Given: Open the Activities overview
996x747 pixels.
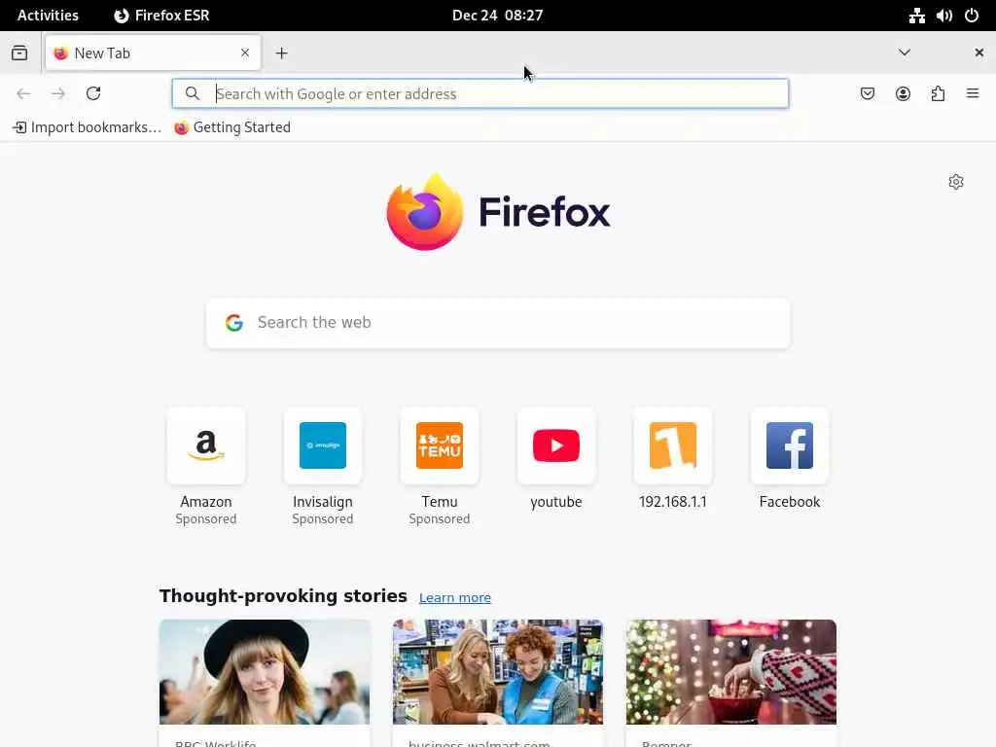Looking at the screenshot, I should [48, 16].
